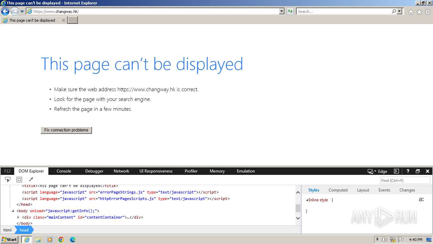Expand the div mainContent node
Image resolution: width=433 pixels, height=244 pixels.
pos(18,217)
